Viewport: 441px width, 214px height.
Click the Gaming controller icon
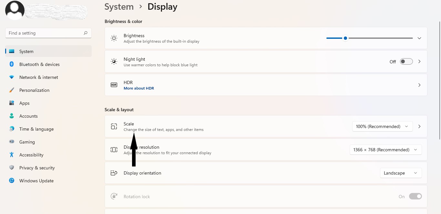coord(12,142)
